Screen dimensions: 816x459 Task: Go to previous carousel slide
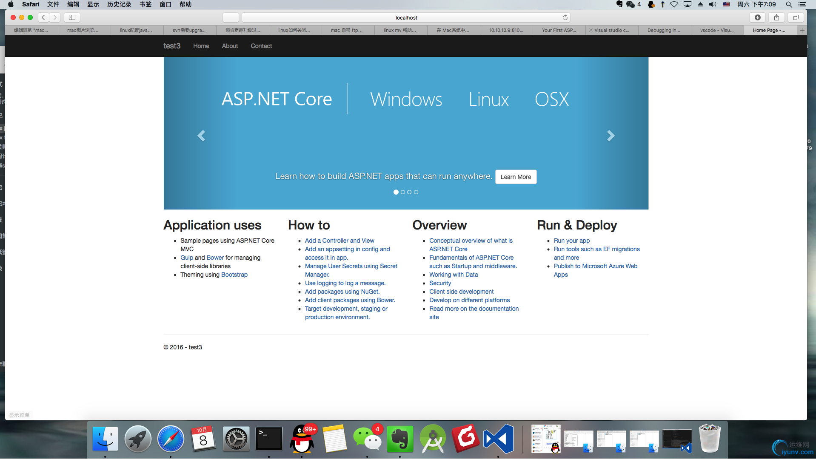[201, 136]
